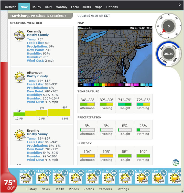Click the Refresh menu item

[11, 7]
